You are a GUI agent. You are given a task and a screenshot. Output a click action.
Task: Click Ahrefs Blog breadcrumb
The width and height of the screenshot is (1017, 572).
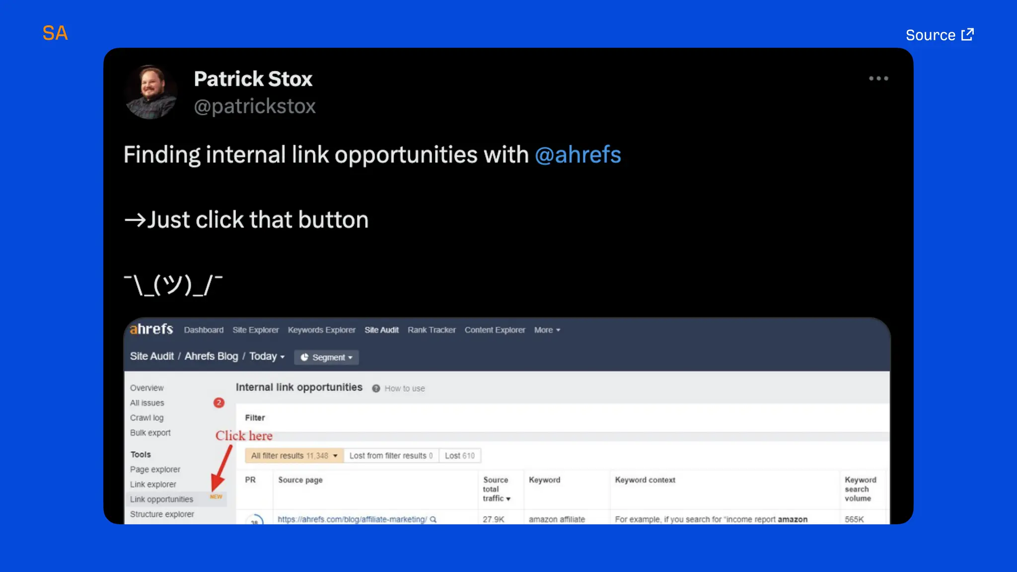212,356
